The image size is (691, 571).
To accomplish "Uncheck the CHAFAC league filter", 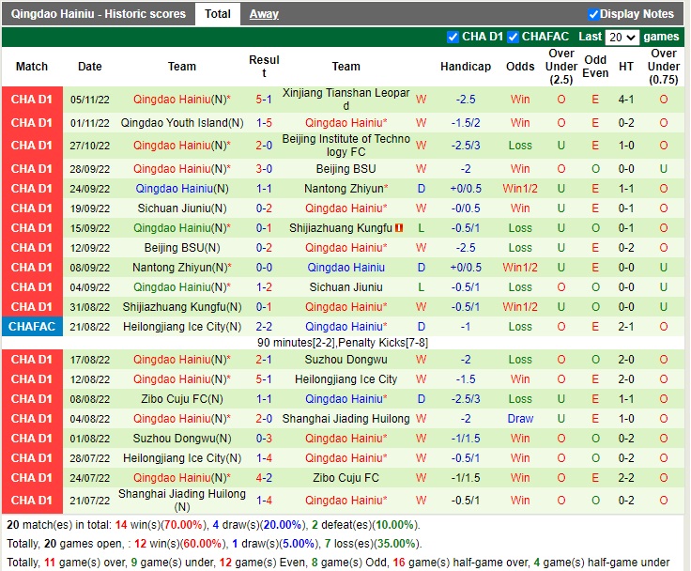I will [514, 37].
